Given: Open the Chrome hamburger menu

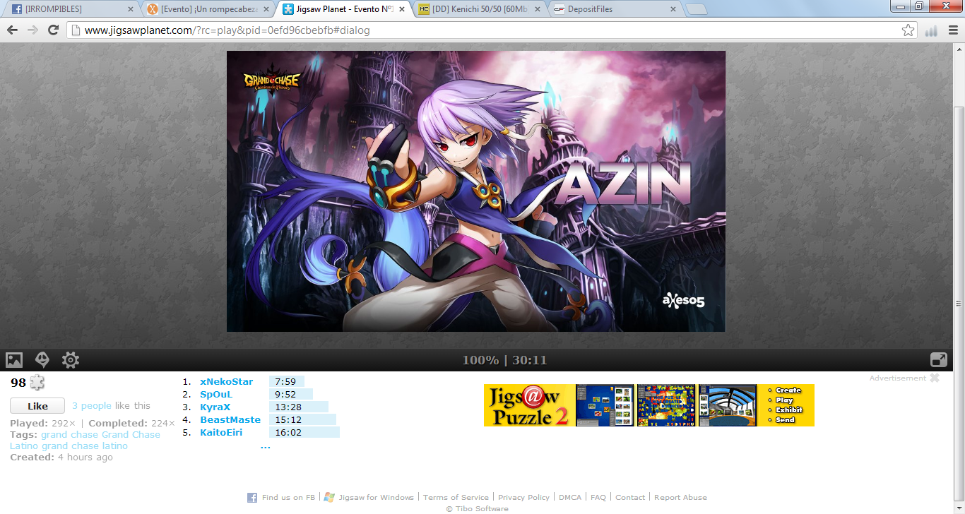Looking at the screenshot, I should click(953, 30).
